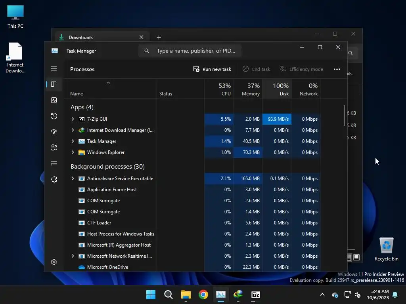Viewport: 406px width, 304px height.
Task: Click the Microsoft OneDrive cloud process icon
Action: click(82, 267)
